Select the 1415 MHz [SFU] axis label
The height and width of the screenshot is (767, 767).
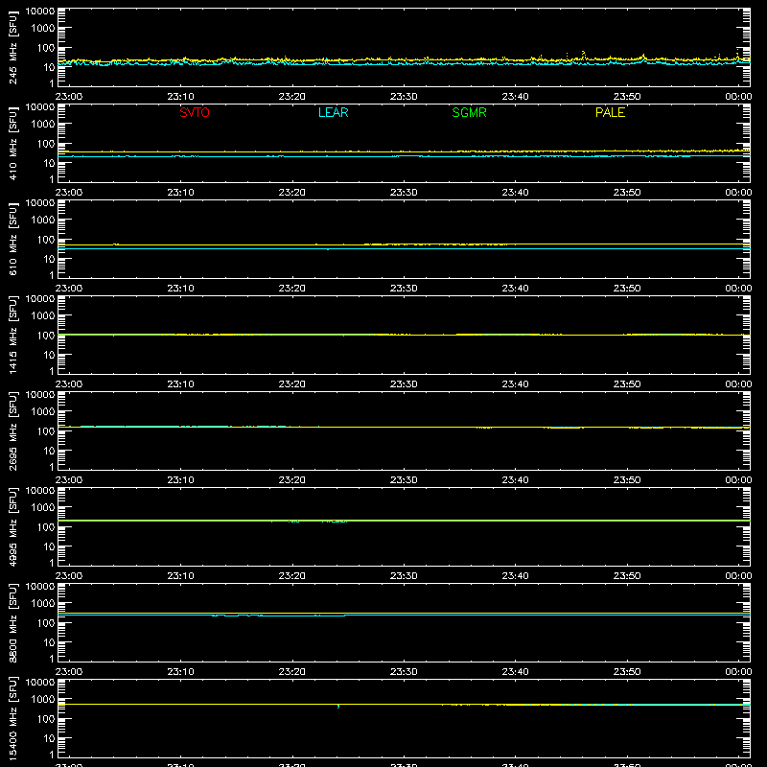(x=12, y=335)
